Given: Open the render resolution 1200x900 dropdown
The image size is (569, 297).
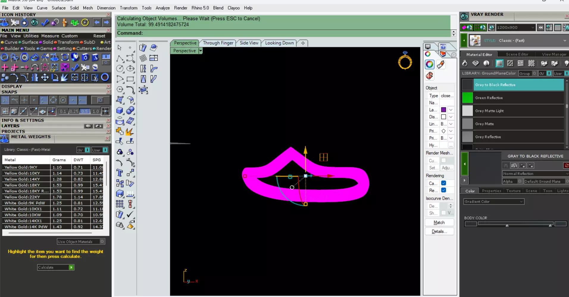Looking at the screenshot, I should 516,28.
